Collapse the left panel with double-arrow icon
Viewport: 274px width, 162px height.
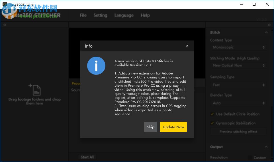5,25
